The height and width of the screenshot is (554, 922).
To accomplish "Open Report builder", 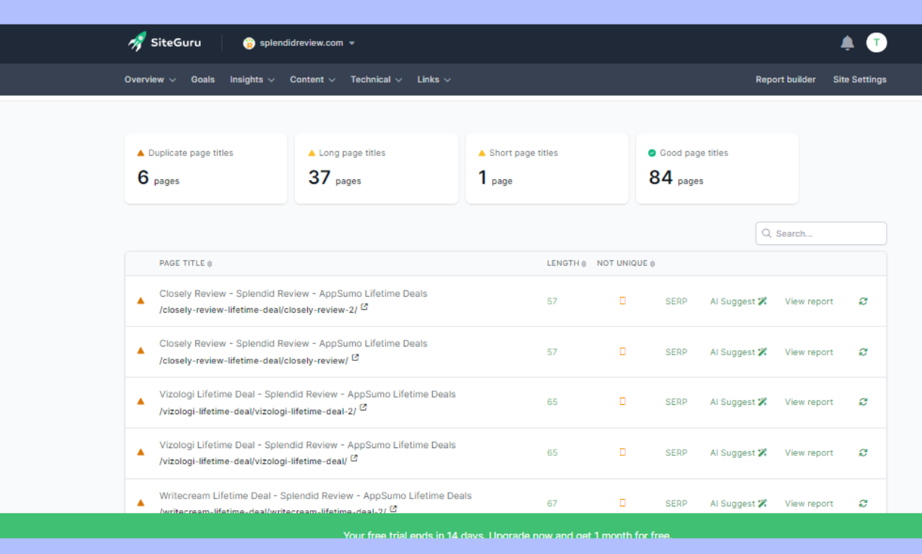I will 785,79.
